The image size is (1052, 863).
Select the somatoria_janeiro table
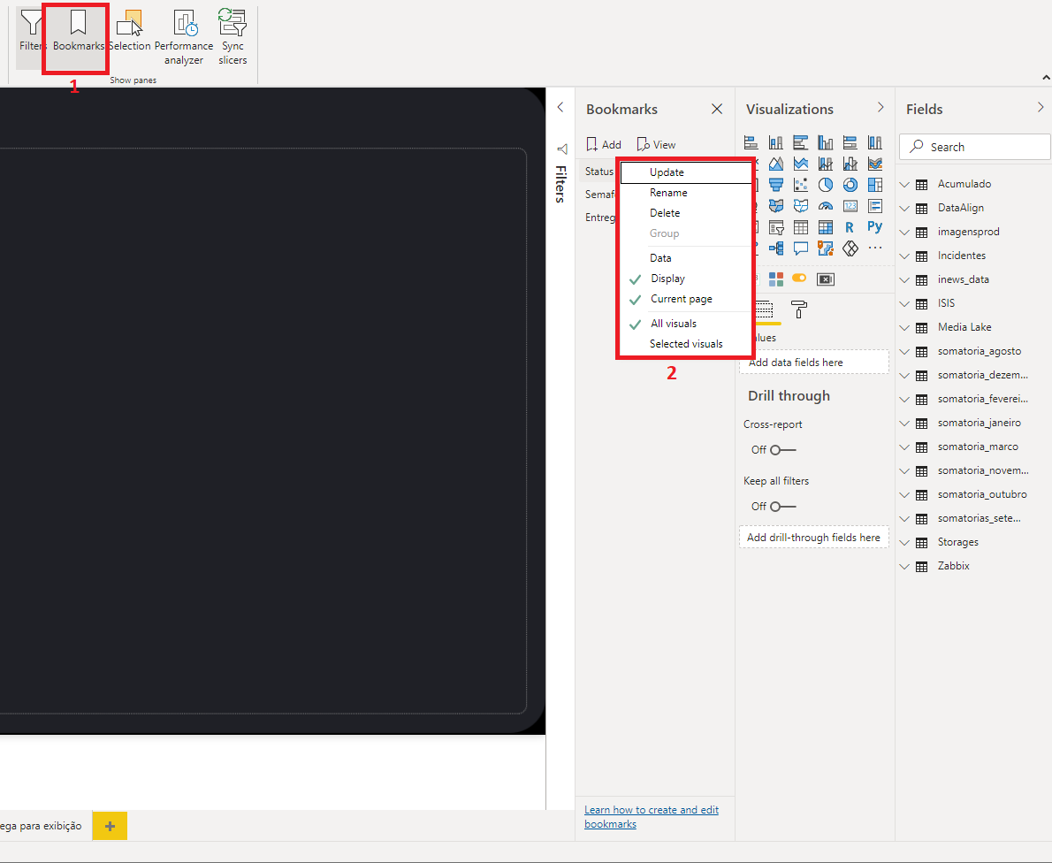979,423
